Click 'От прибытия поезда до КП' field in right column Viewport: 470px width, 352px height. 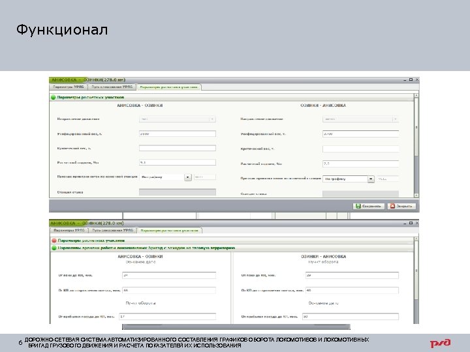point(351,316)
